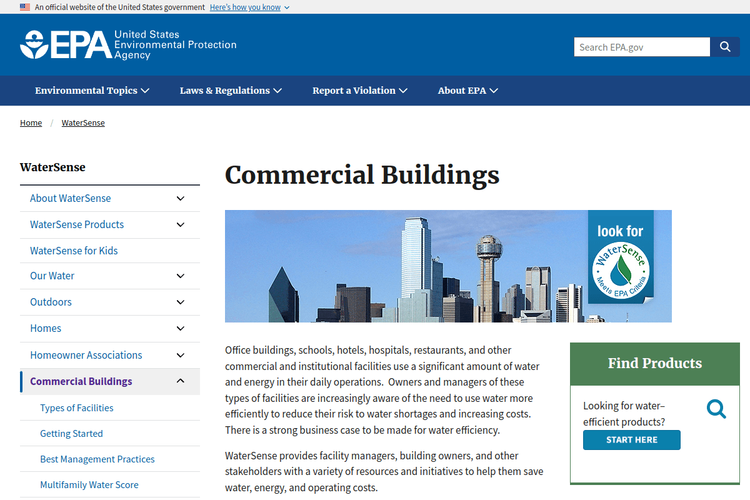
Task: Go to Home breadcrumb
Action: pyautogui.click(x=31, y=123)
